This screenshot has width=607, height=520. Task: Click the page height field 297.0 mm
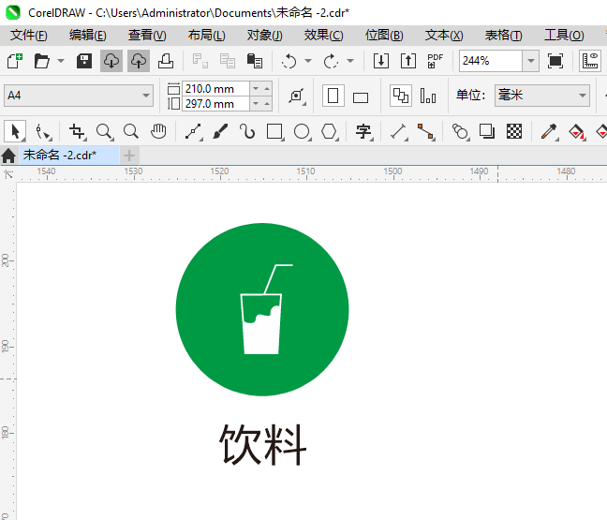click(215, 104)
